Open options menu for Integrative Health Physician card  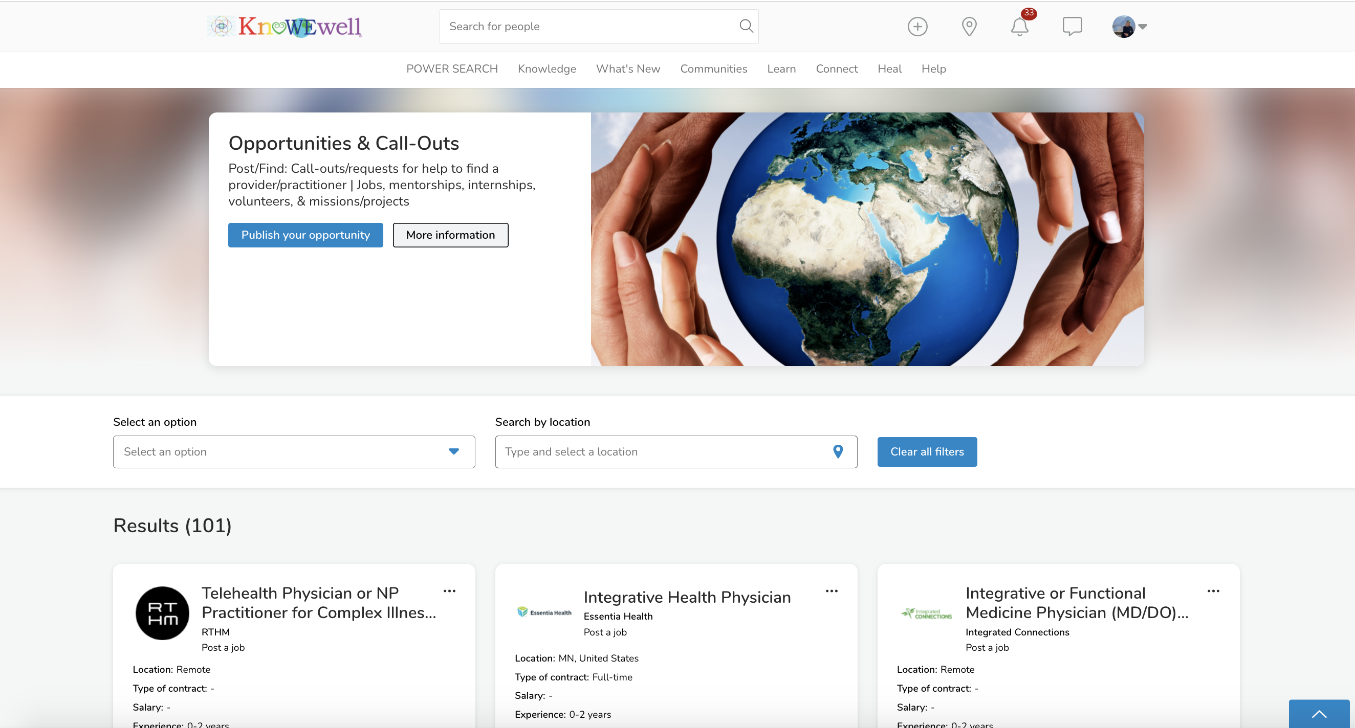832,591
